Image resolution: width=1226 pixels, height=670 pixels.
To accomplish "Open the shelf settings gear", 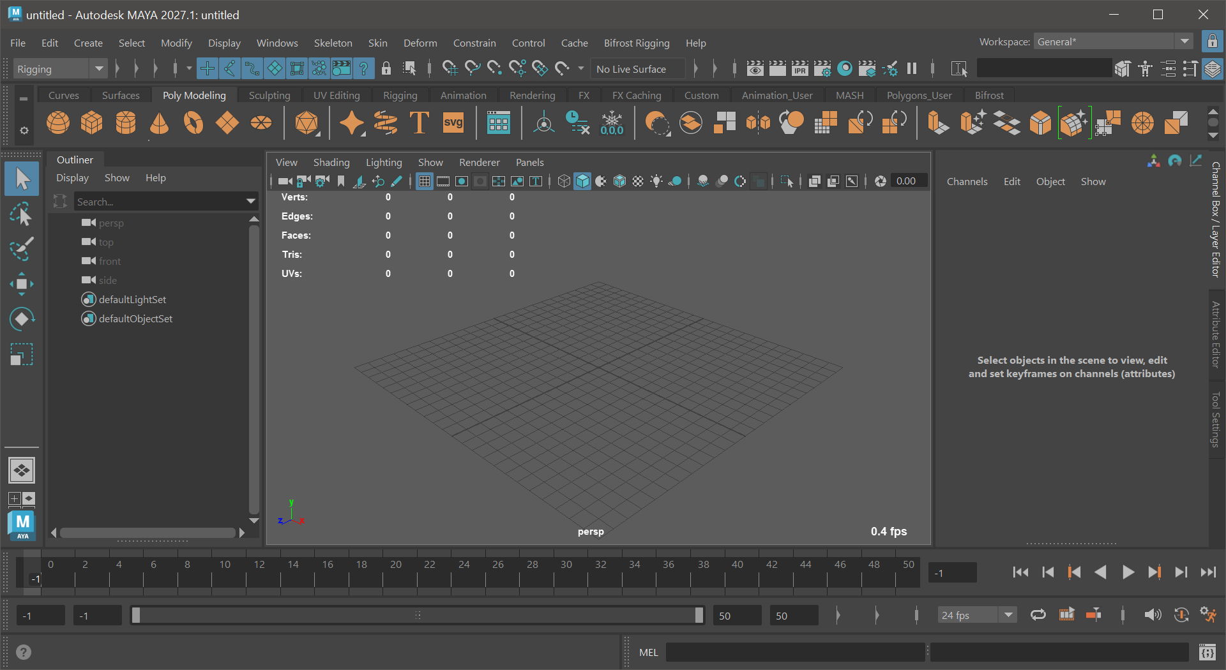I will click(x=24, y=130).
